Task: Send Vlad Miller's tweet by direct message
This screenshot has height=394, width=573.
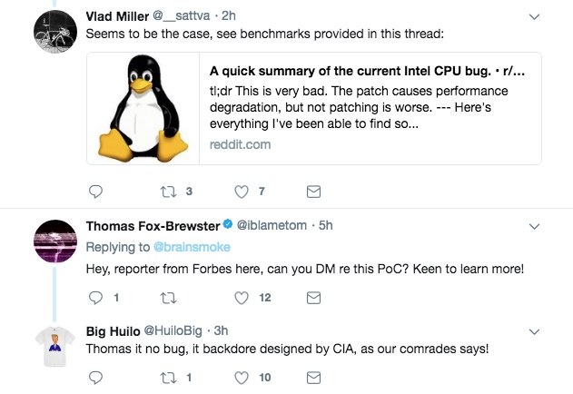Action: 313,192
